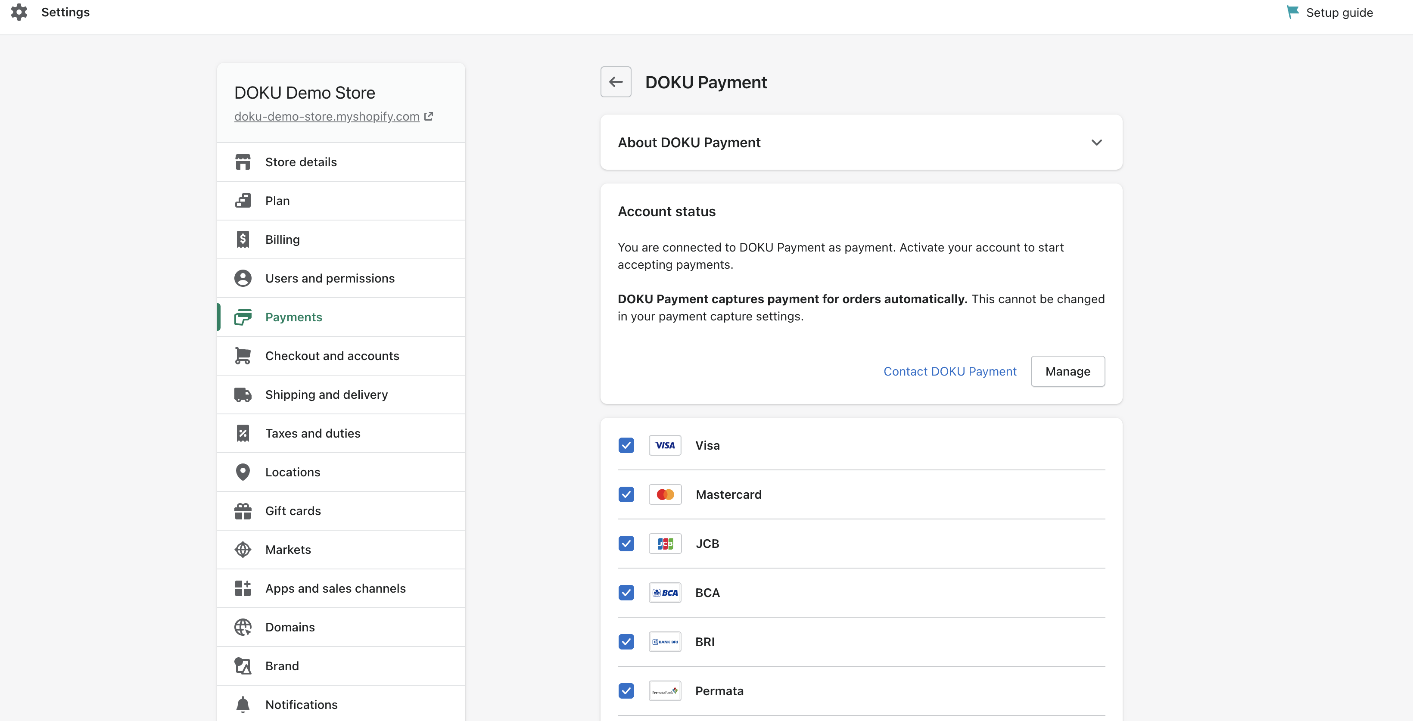The width and height of the screenshot is (1413, 721).
Task: Click the PermataBank logo
Action: (665, 691)
